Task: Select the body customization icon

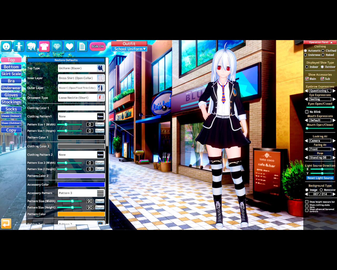Action: (x=19, y=46)
